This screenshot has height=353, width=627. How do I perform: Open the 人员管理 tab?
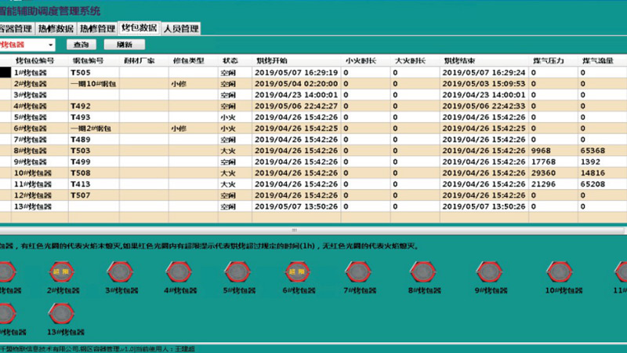181,28
